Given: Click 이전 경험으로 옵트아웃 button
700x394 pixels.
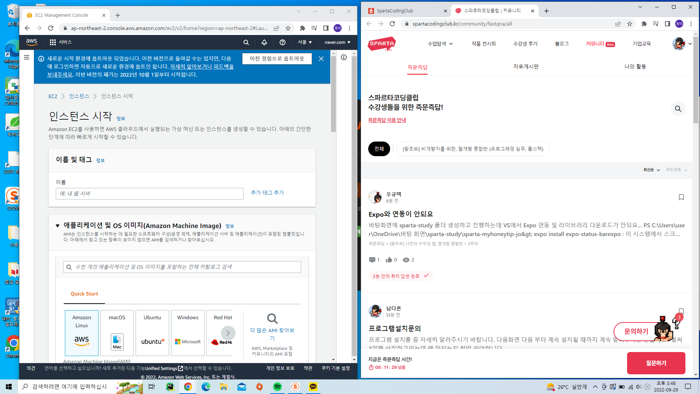Looking at the screenshot, I should (277, 59).
